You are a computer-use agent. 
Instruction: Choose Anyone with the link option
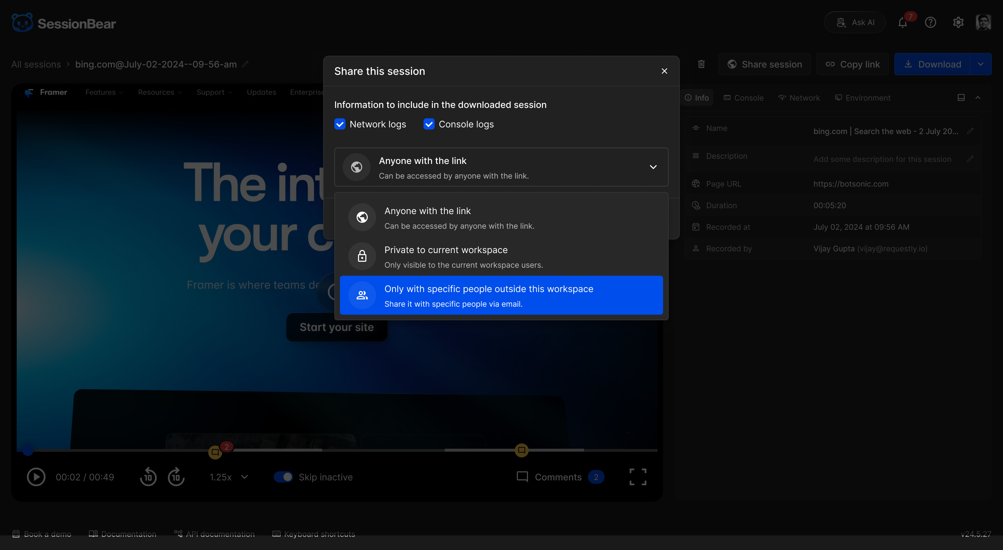501,217
